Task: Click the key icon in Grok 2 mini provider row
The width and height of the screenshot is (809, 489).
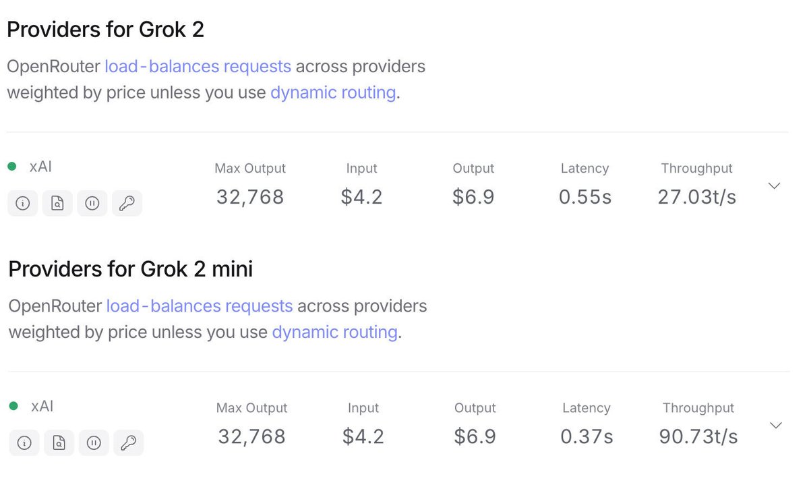Action: coord(129,442)
